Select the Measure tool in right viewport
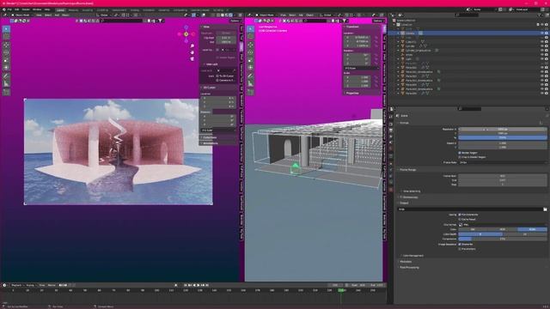 [250, 84]
